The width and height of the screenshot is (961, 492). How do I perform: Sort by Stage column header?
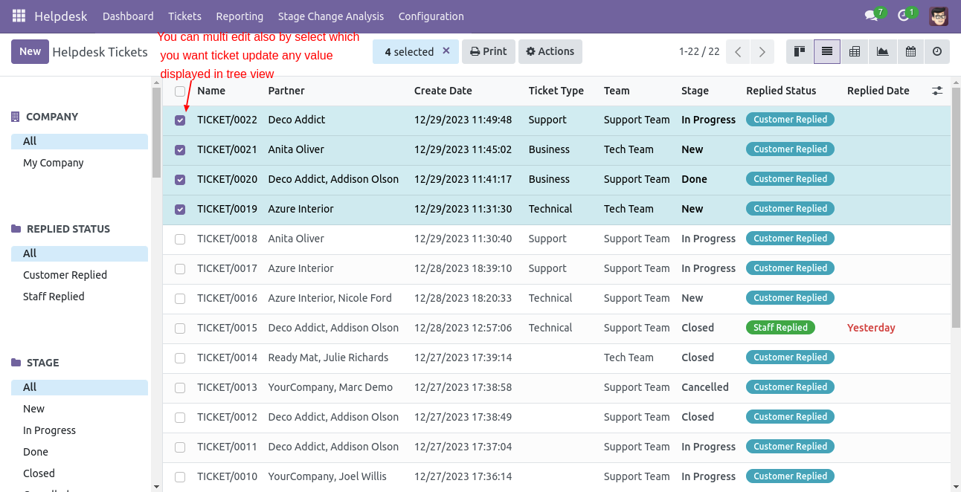pyautogui.click(x=695, y=91)
